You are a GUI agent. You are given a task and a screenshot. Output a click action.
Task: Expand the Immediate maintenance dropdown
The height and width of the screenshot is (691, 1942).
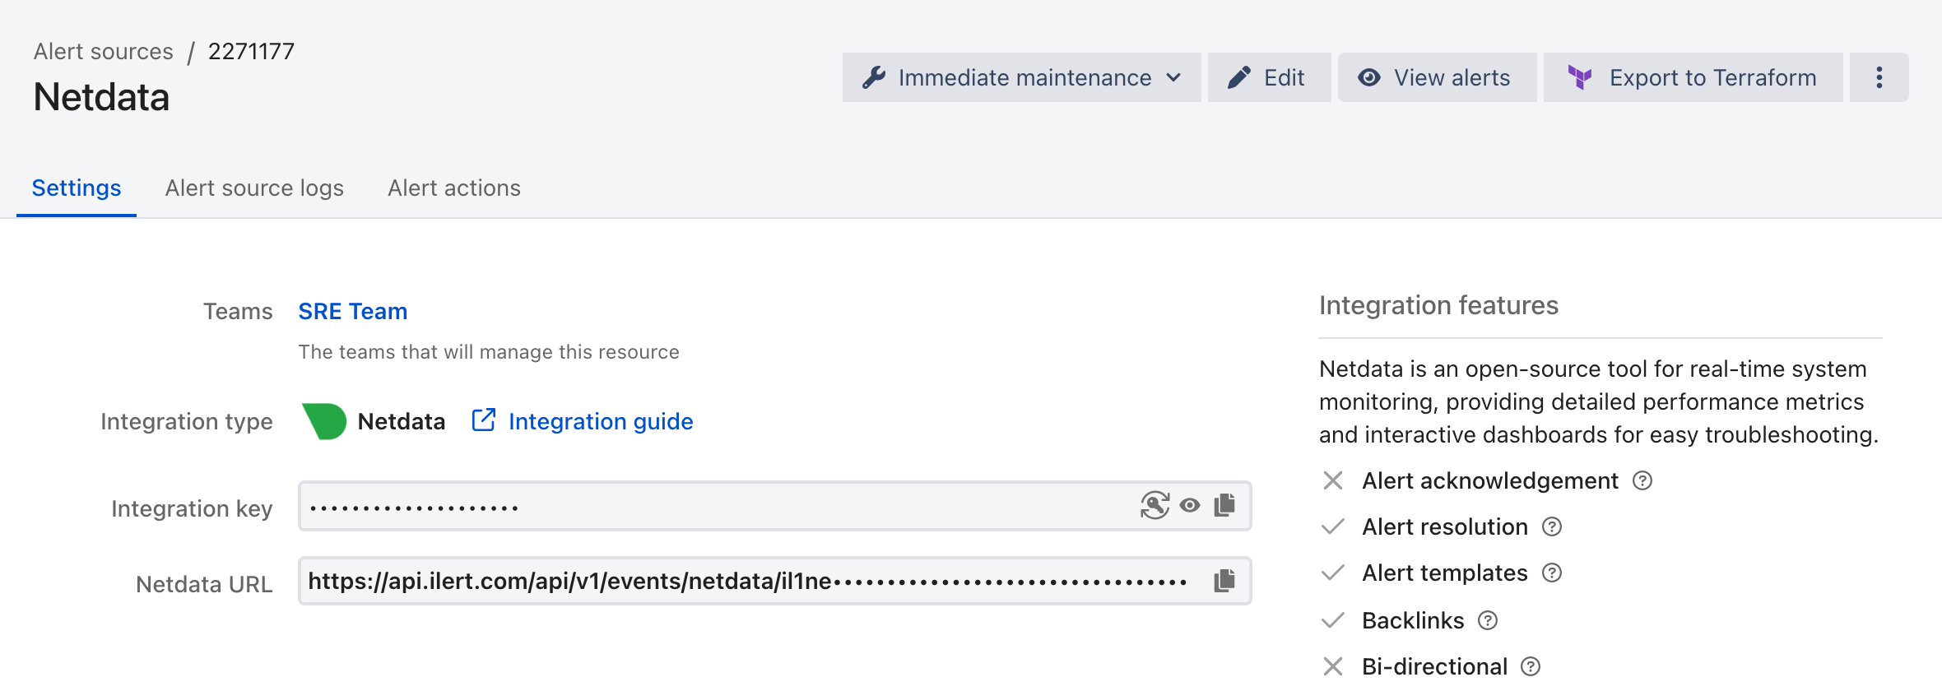click(1021, 77)
